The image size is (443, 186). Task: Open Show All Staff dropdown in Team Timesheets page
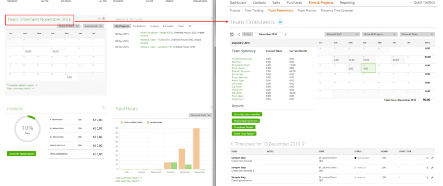click(x=342, y=35)
